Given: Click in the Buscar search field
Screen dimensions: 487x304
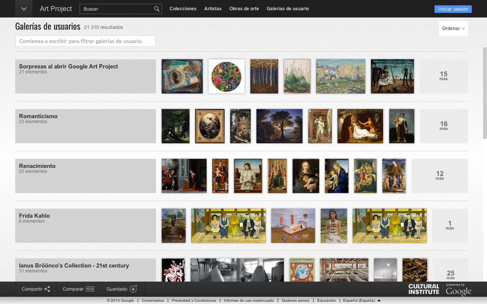Looking at the screenshot, I should pyautogui.click(x=116, y=9).
